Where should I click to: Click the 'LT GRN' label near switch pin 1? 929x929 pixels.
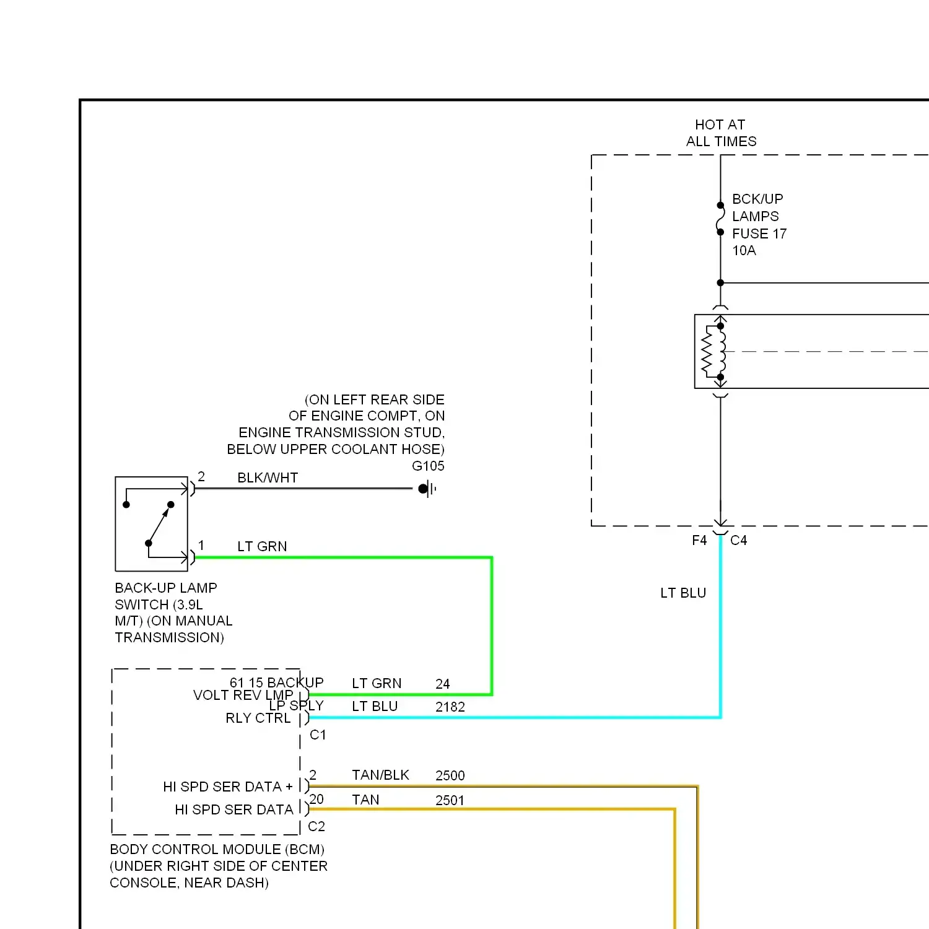[262, 546]
